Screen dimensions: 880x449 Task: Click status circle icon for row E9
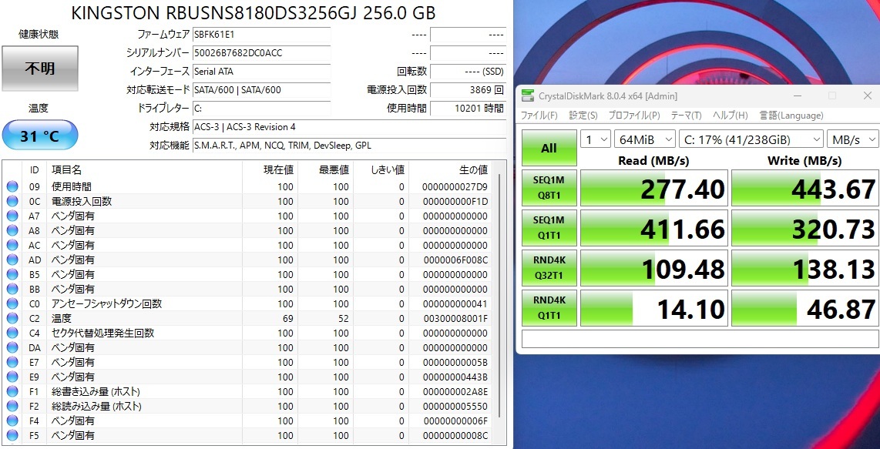click(12, 377)
